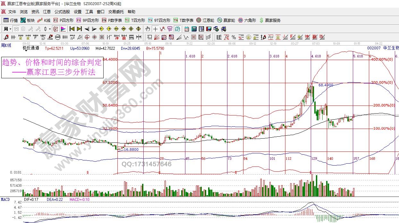Toggle the crosshair cursor tool
The width and height of the screenshot is (399, 223).
point(156,29)
